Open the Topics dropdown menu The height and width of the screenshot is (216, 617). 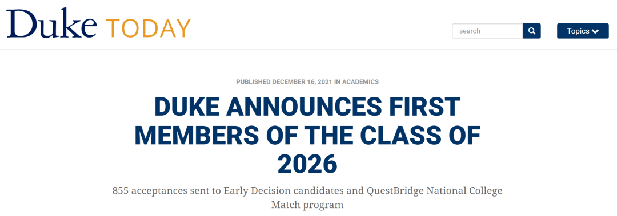coord(583,31)
